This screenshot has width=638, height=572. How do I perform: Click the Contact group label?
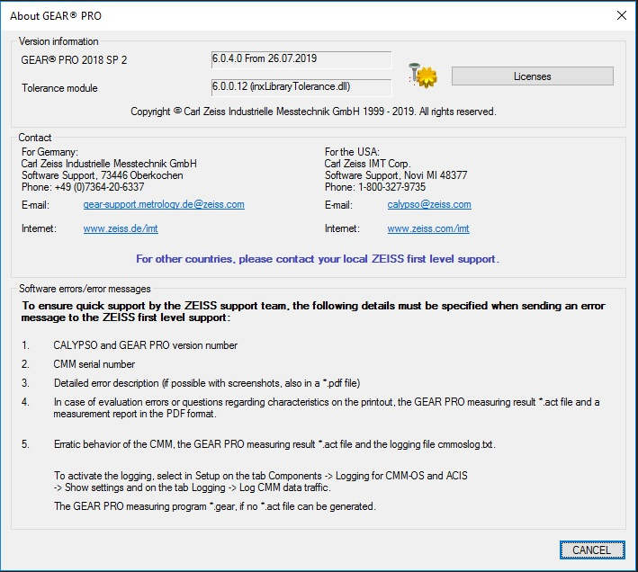35,138
